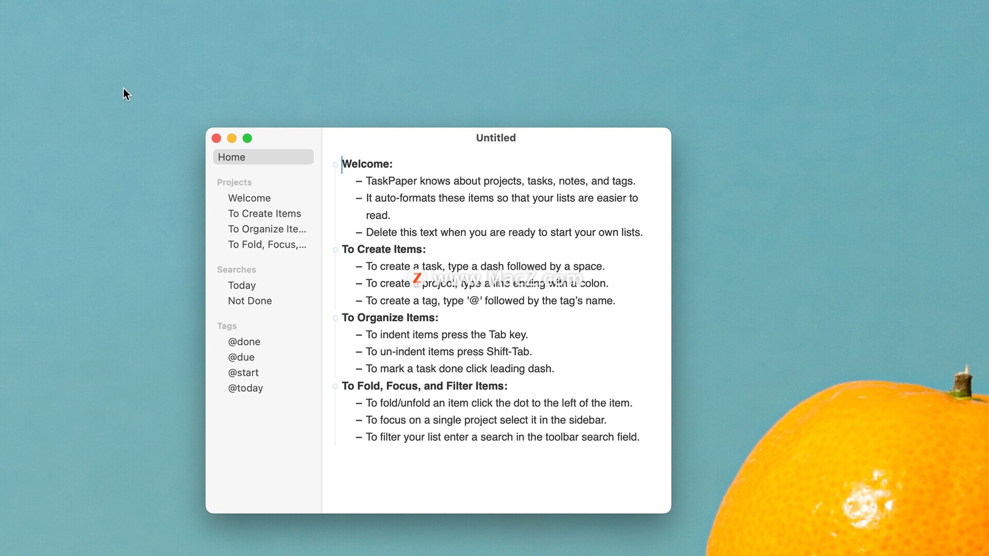Click the 'To Organize Items:' heading in editor
Viewport: 989px width, 556px height.
(390, 318)
